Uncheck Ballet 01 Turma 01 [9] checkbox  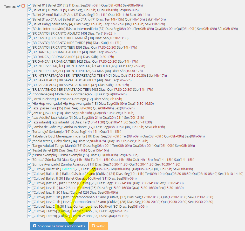coord(29,10)
